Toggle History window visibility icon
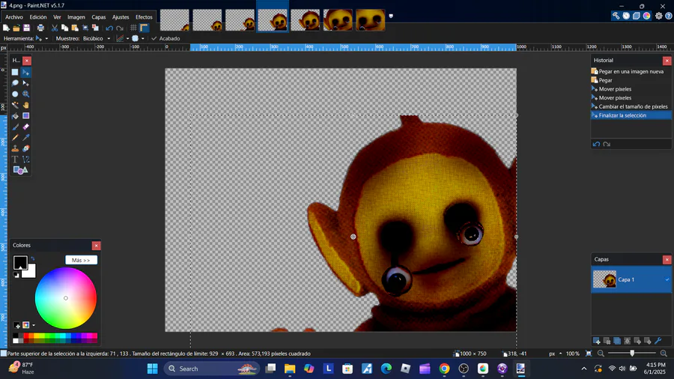Image resolution: width=674 pixels, height=379 pixels. [x=626, y=16]
